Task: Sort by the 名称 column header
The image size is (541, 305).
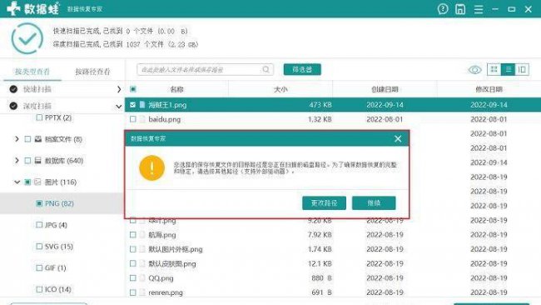Action: point(176,89)
